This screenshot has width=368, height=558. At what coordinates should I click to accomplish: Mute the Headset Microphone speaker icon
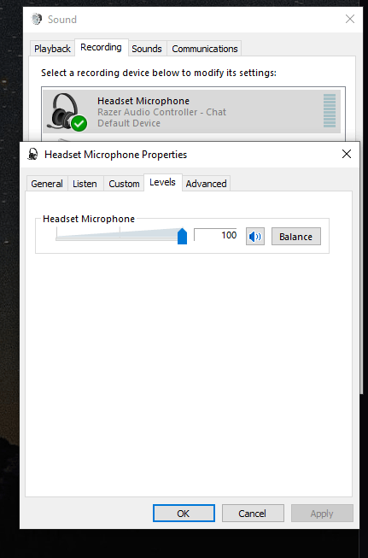[x=255, y=237]
